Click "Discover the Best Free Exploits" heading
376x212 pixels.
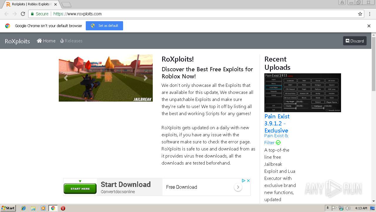(207, 73)
